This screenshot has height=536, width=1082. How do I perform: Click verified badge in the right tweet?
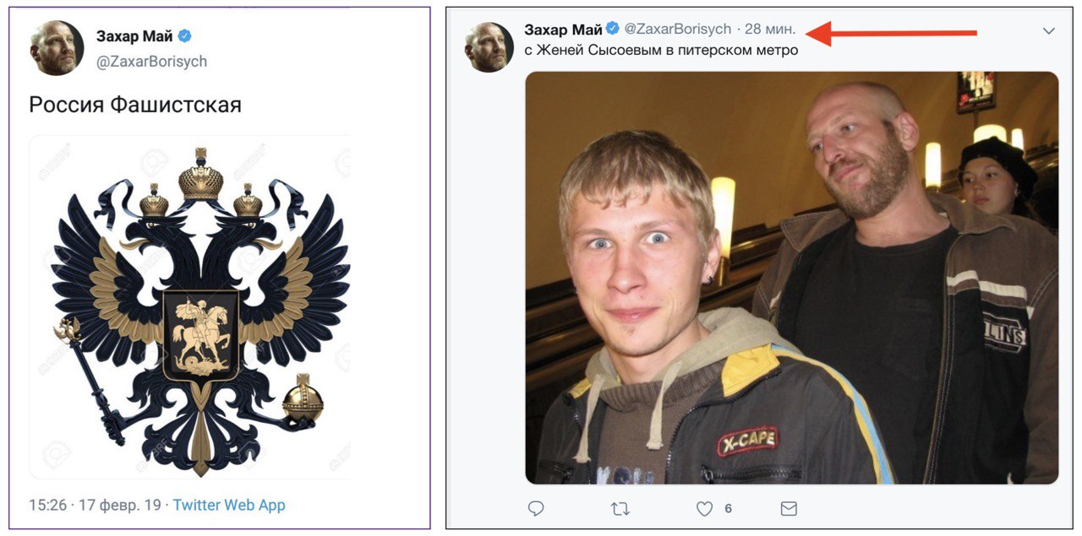point(613,29)
